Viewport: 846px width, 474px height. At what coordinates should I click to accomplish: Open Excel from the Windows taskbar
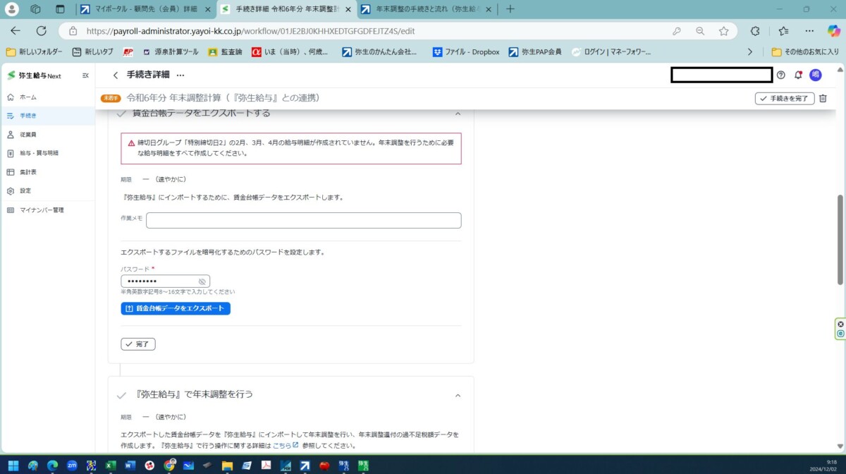(x=110, y=466)
